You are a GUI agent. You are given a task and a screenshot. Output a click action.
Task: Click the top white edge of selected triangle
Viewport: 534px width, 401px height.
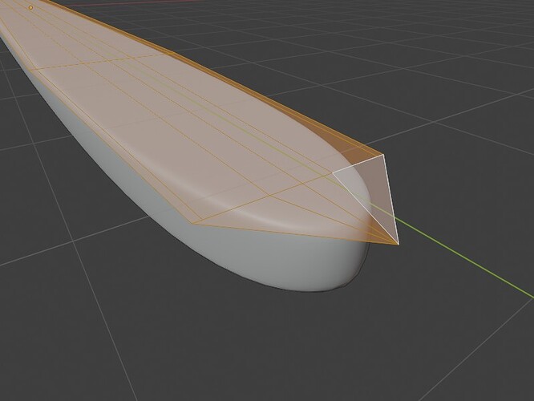358,164
